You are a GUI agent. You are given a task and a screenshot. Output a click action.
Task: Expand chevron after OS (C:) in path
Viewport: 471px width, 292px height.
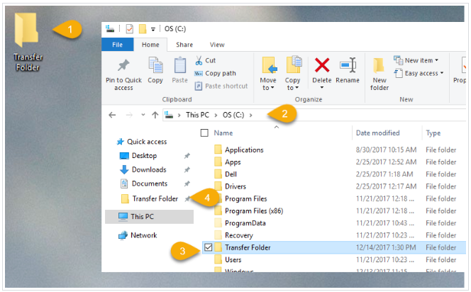(251, 116)
